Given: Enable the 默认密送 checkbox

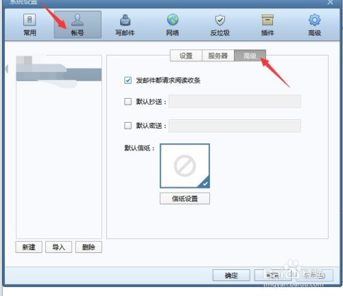Looking at the screenshot, I should click(x=128, y=125).
